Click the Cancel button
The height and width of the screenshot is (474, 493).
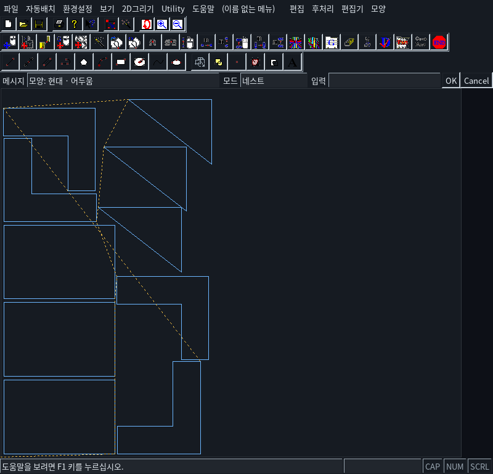click(x=476, y=81)
